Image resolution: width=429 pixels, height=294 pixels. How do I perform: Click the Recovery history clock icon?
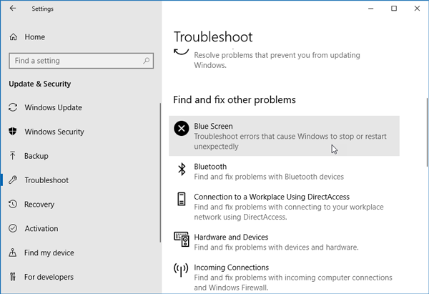13,204
